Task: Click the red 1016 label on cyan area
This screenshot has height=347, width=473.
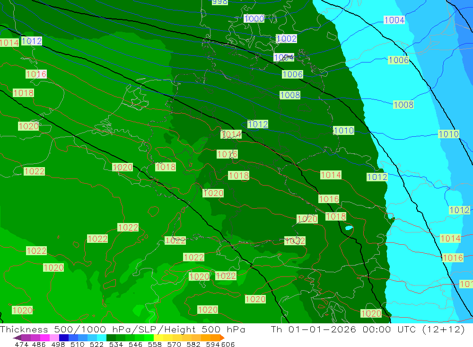Action: pos(453,258)
